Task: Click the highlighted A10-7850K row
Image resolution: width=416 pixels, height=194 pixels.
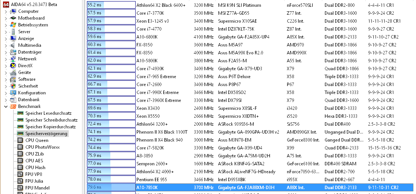Action: tap(250, 187)
